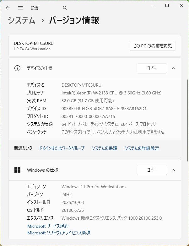Select the OS build 26100.6725
This screenshot has width=189, height=246.
(x=73, y=210)
